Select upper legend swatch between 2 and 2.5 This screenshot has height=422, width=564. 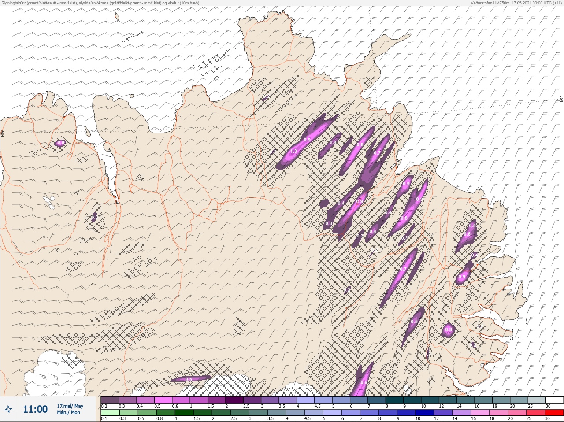(x=235, y=400)
